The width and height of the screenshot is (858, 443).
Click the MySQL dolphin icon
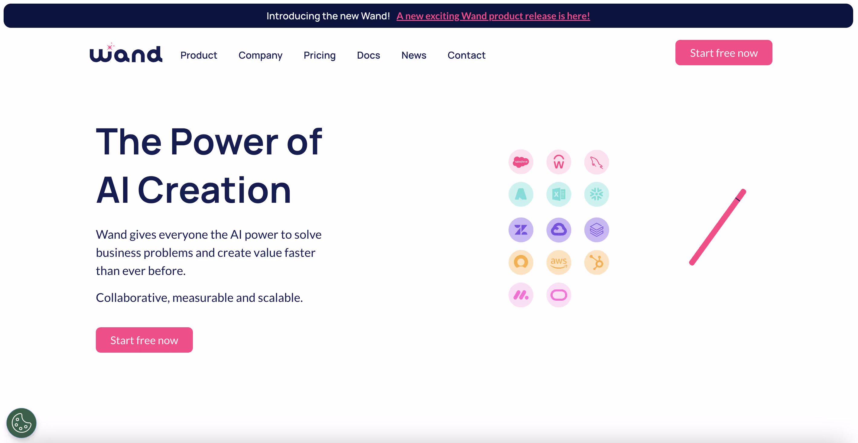[596, 162]
